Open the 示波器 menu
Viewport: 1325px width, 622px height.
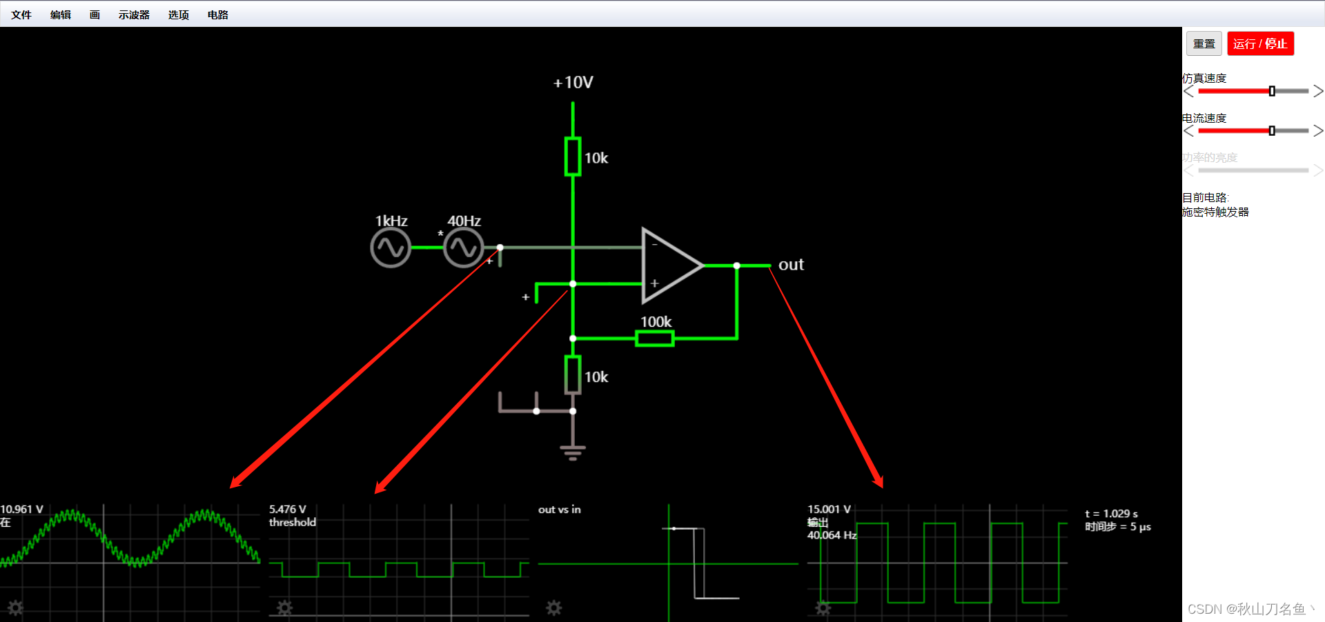coord(134,14)
